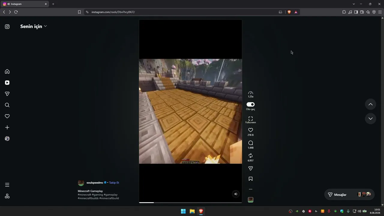Open profile avatar in sidebar
This screenshot has width=384, height=216.
(x=7, y=139)
